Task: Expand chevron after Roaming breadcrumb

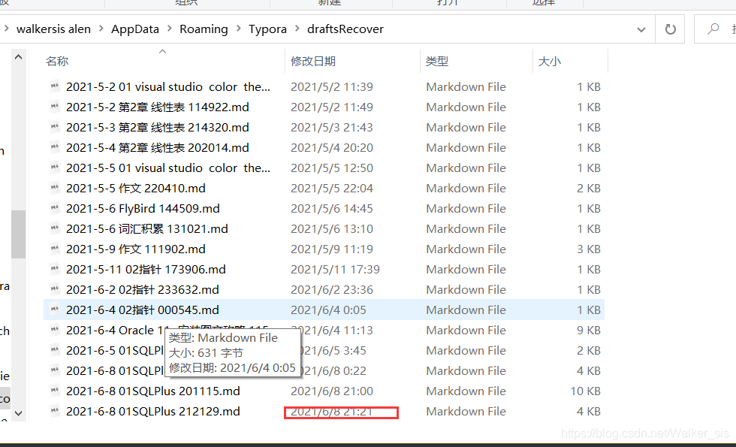Action: tap(239, 29)
